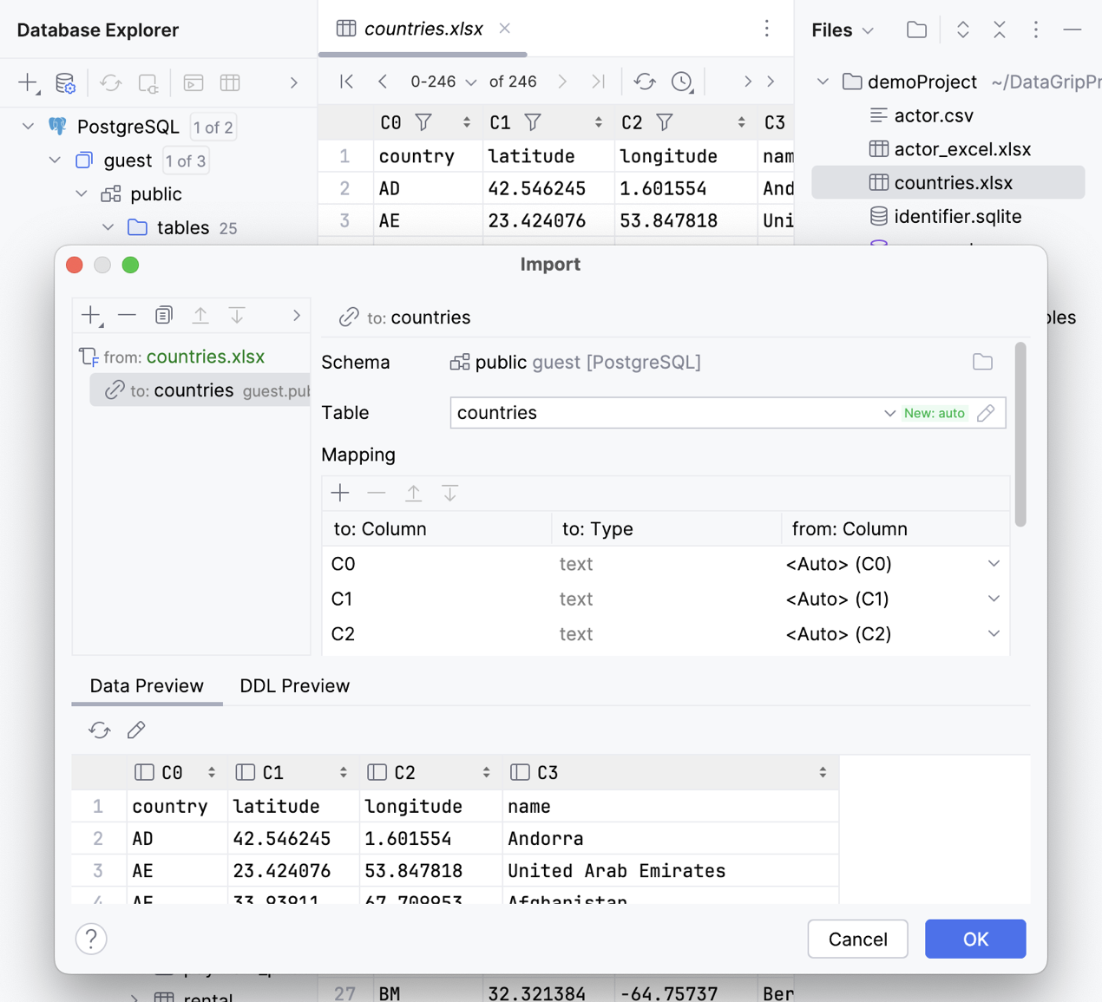Collapse the demoProject folder
Screen dimensions: 1102x1002
pos(823,82)
